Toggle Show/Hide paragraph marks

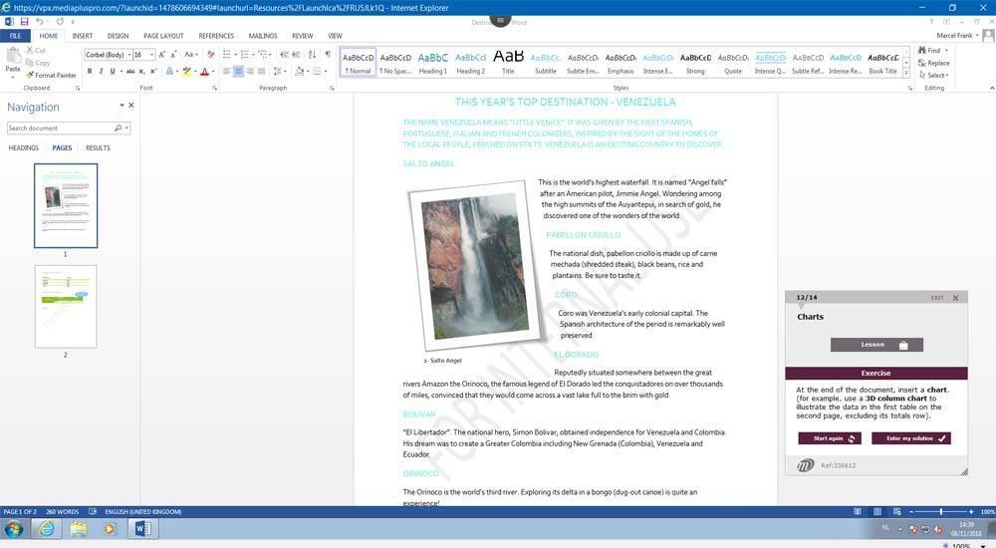pos(328,55)
